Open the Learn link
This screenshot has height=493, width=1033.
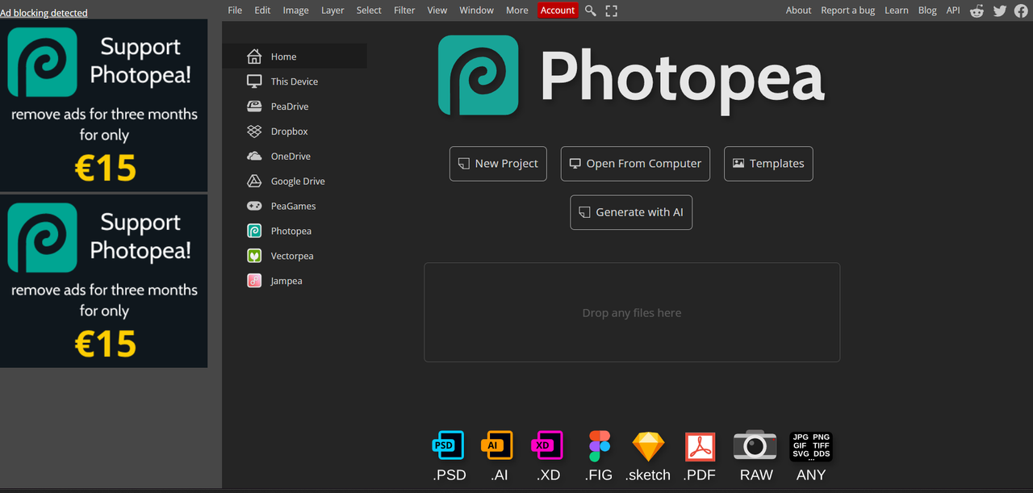click(x=897, y=10)
